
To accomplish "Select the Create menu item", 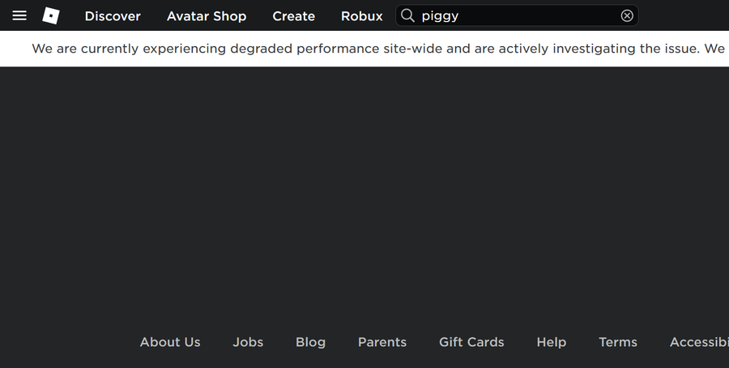I will click(x=293, y=16).
